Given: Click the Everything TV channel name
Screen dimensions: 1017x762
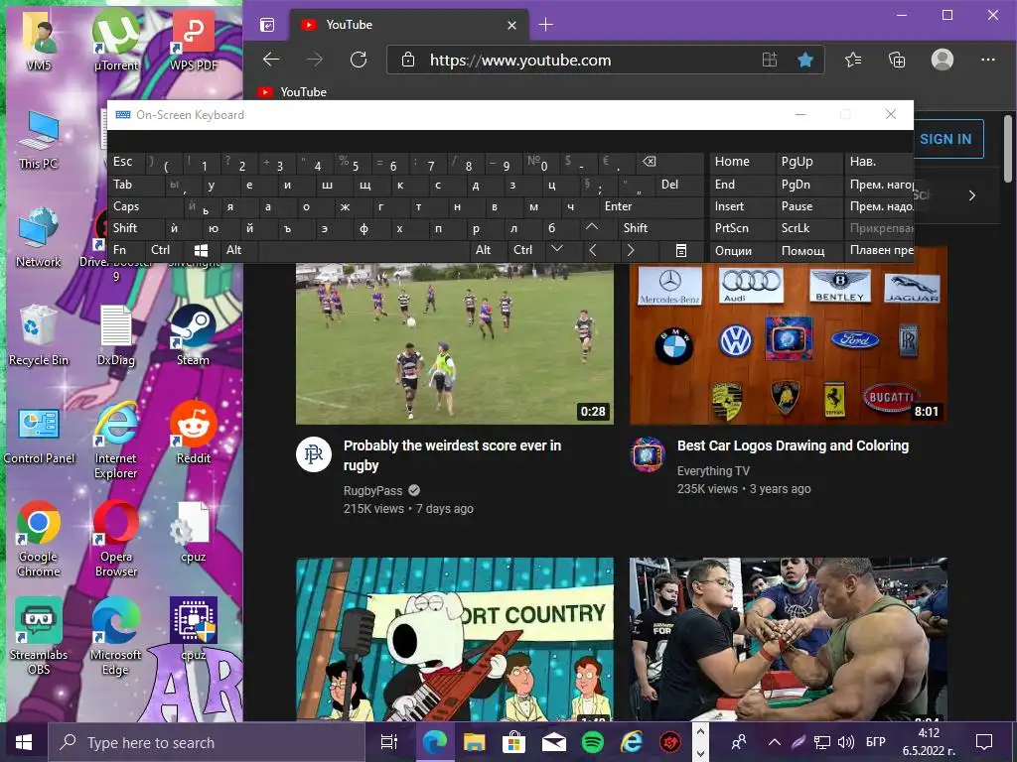Looking at the screenshot, I should (x=713, y=471).
